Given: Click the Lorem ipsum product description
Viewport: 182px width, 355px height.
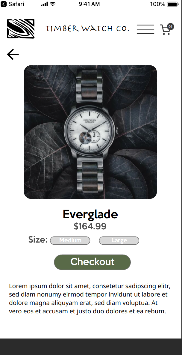Looking at the screenshot, I should [90, 298].
